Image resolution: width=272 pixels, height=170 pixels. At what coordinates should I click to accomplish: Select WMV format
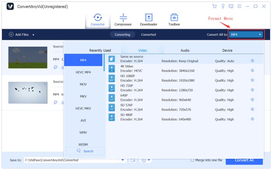click(x=83, y=133)
